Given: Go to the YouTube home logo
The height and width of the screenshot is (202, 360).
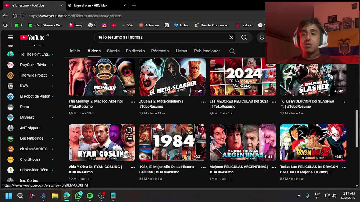Looking at the screenshot, I should pos(32,37).
